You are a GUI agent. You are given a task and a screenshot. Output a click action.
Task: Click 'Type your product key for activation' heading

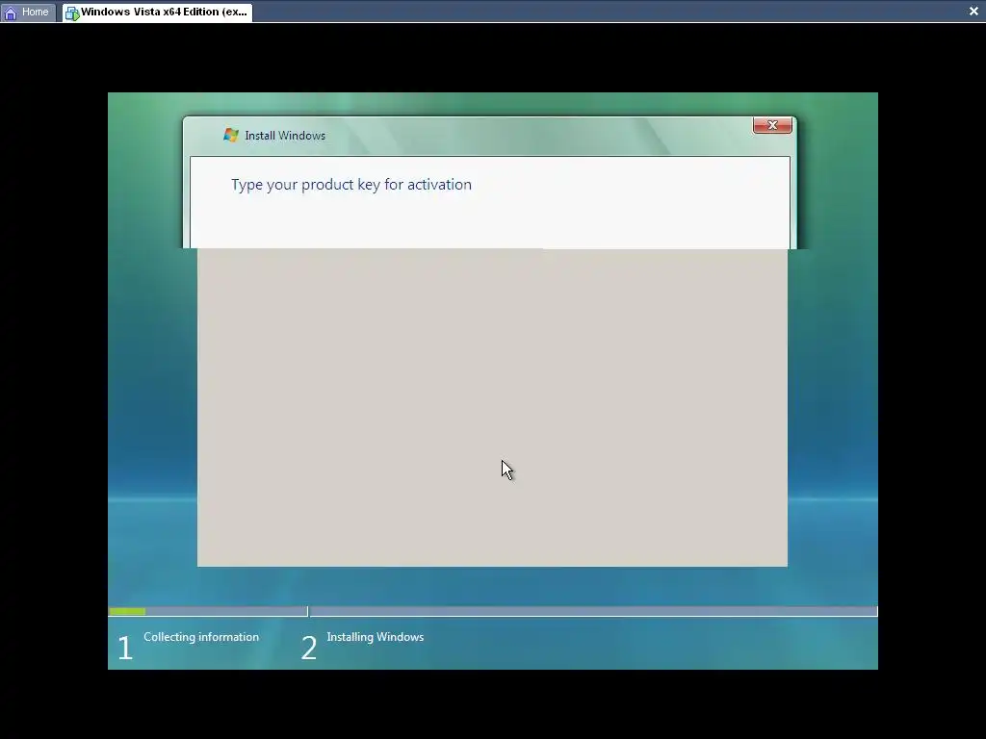pos(350,185)
